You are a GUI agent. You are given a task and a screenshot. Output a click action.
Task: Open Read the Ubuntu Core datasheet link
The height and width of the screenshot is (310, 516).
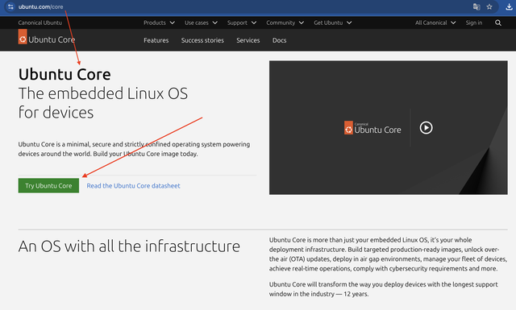(133, 186)
